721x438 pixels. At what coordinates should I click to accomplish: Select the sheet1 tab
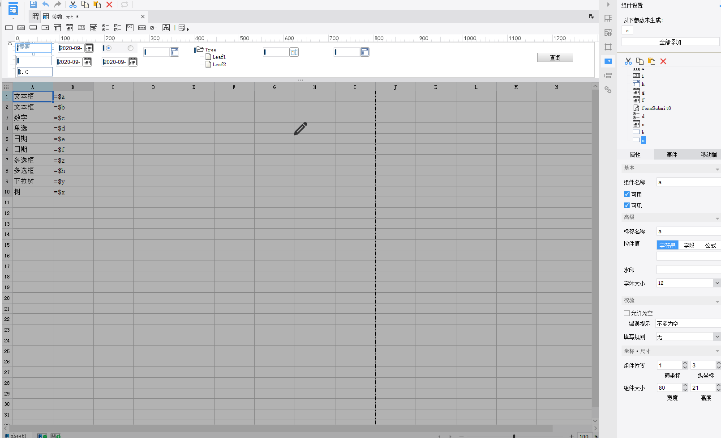(x=16, y=435)
